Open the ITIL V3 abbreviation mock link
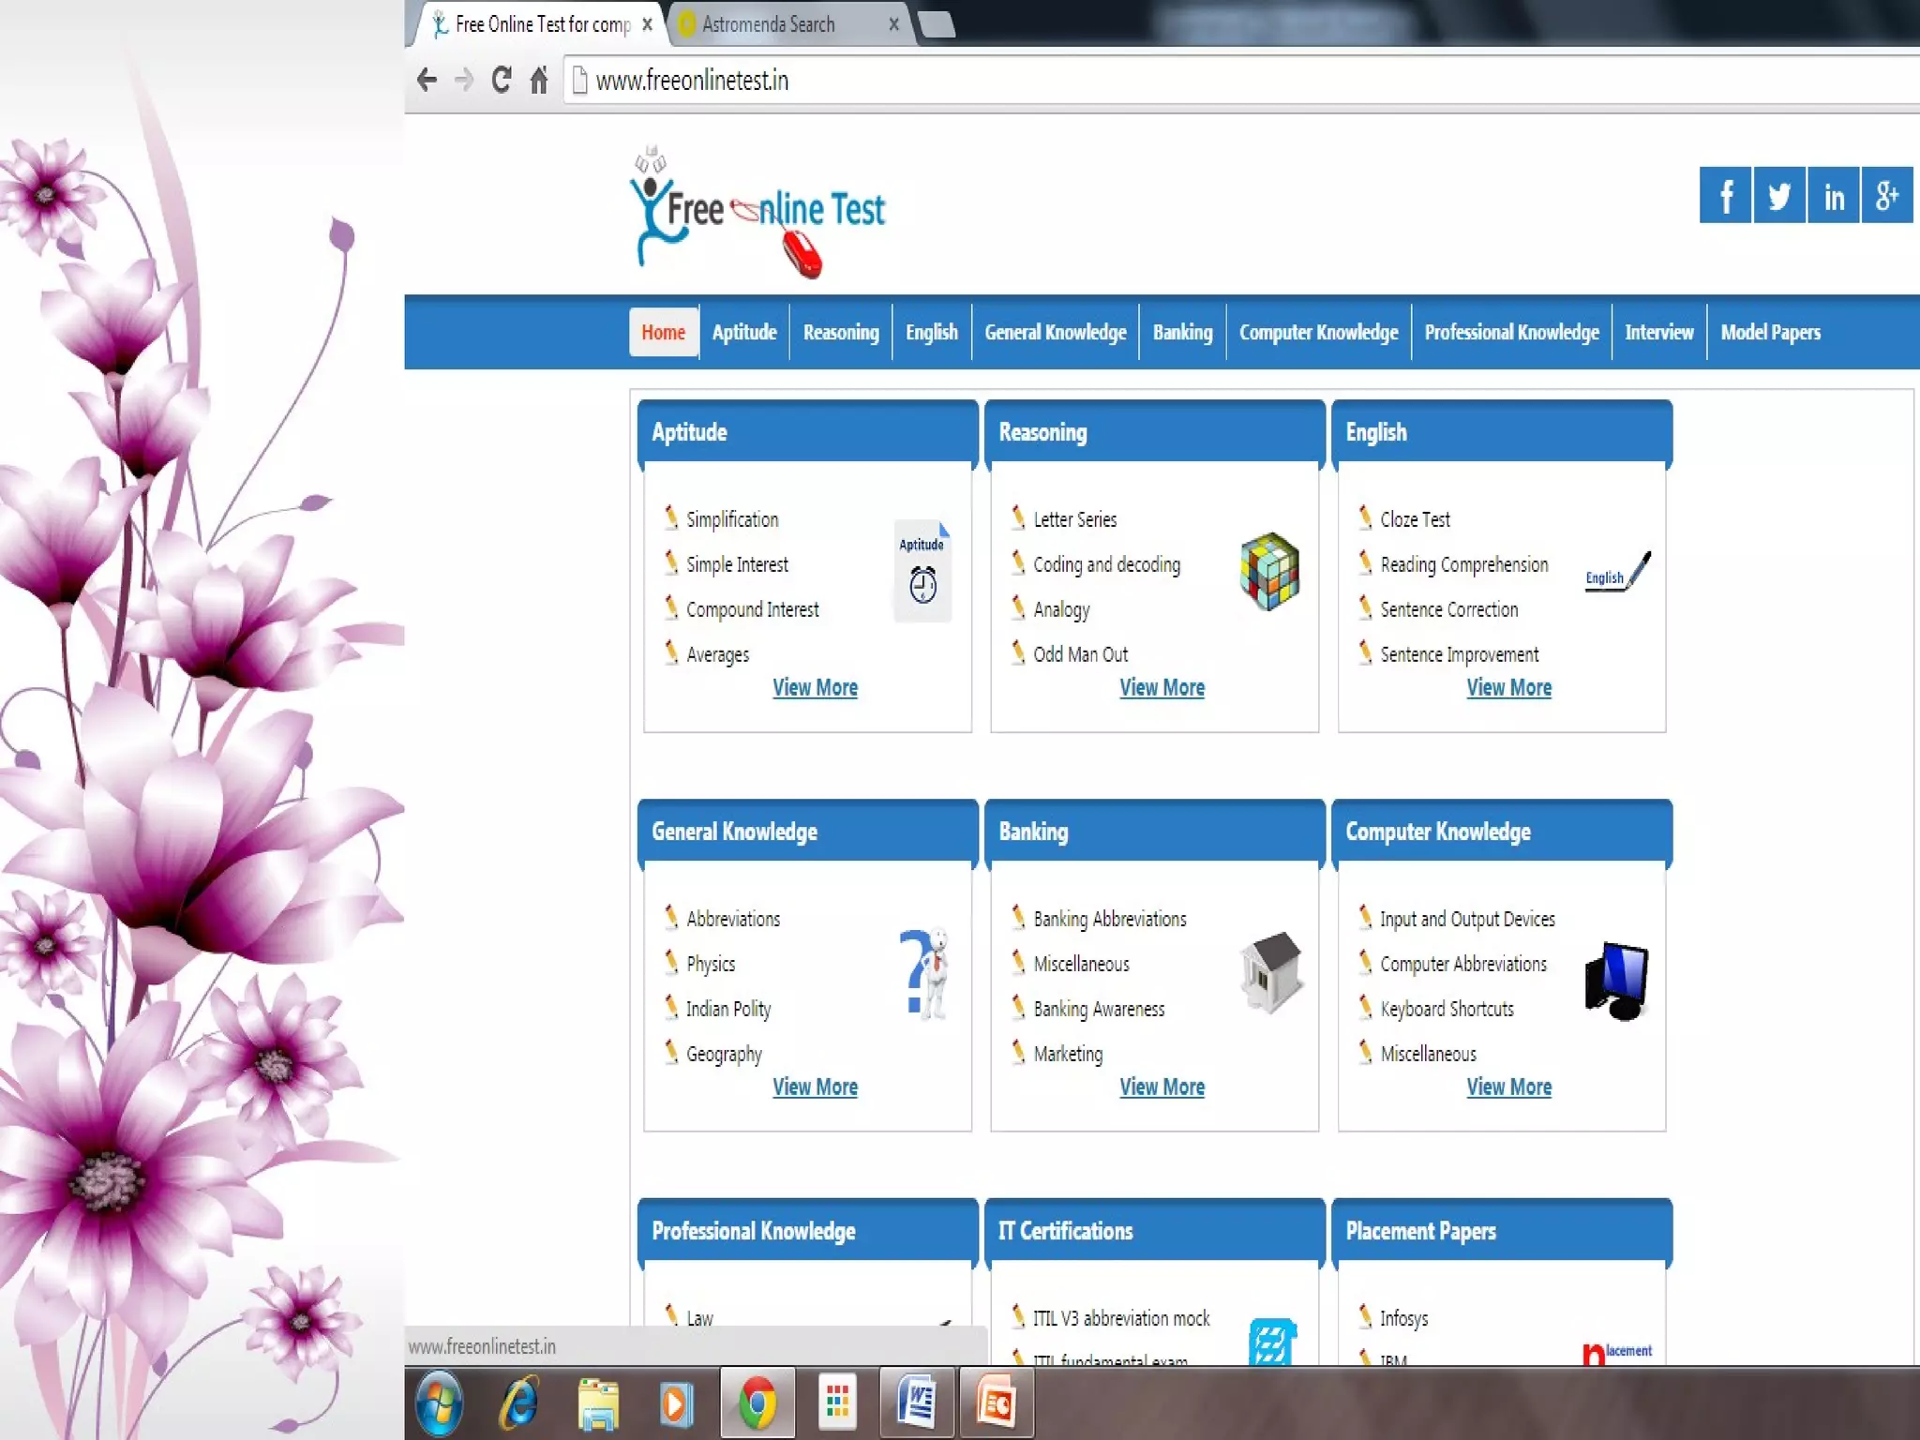The image size is (1920, 1440). pos(1121,1318)
